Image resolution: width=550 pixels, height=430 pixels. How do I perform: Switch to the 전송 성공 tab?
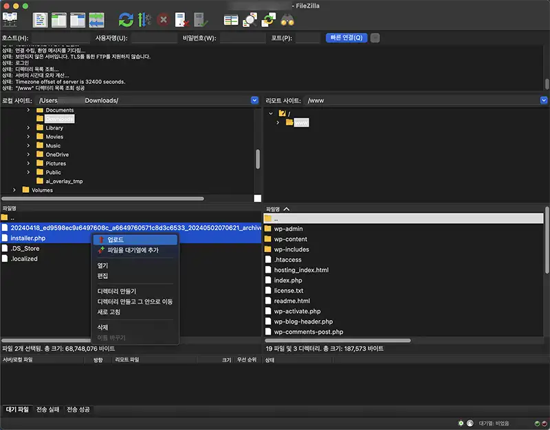pos(78,409)
